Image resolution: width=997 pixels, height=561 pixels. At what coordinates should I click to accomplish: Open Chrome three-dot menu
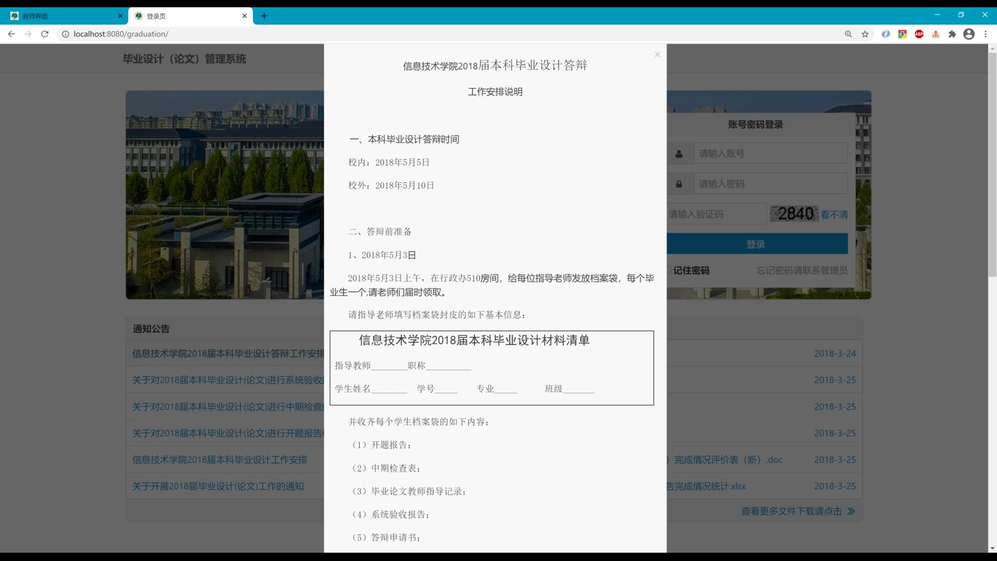click(986, 34)
